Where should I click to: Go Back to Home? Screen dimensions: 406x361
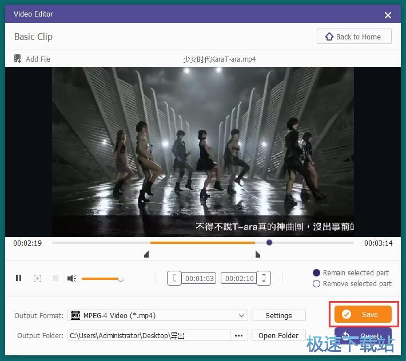coord(354,37)
